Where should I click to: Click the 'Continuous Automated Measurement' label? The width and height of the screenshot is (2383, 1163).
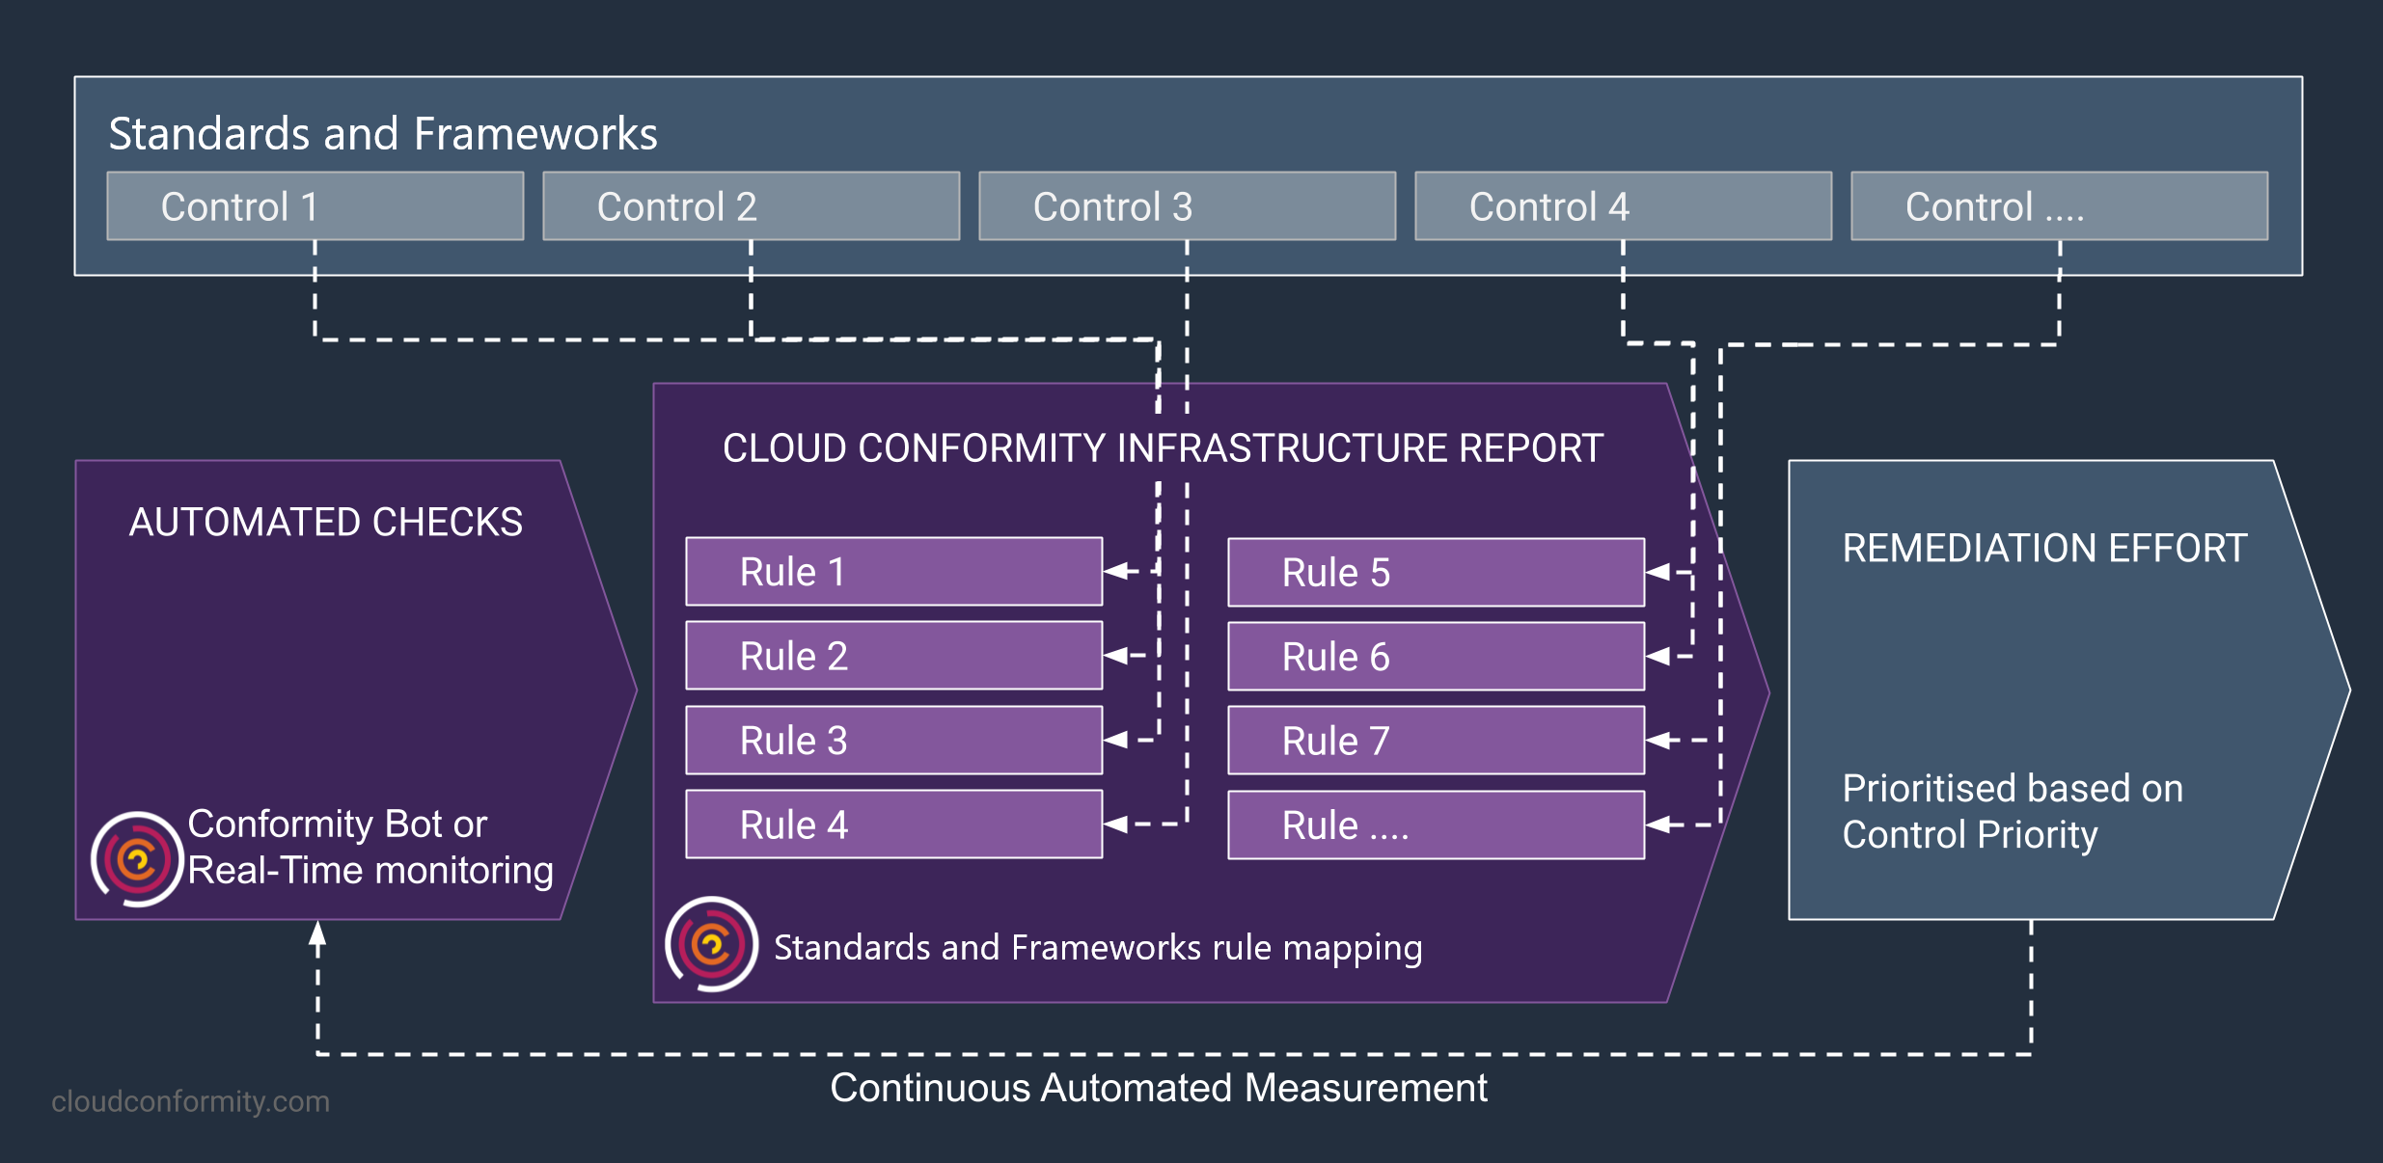(x=1159, y=1088)
